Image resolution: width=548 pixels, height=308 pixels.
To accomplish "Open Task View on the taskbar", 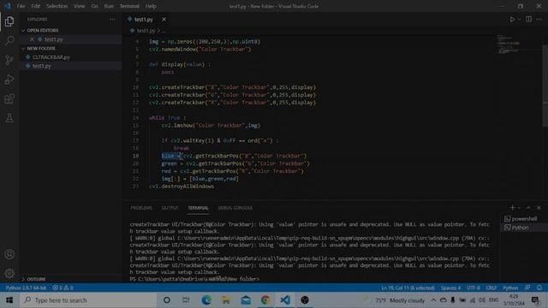I will (186, 300).
